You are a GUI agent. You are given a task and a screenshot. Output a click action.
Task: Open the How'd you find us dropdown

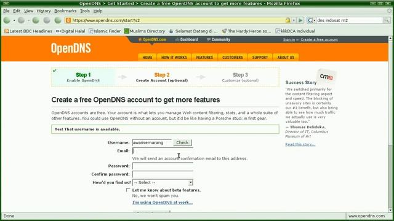pos(163,182)
